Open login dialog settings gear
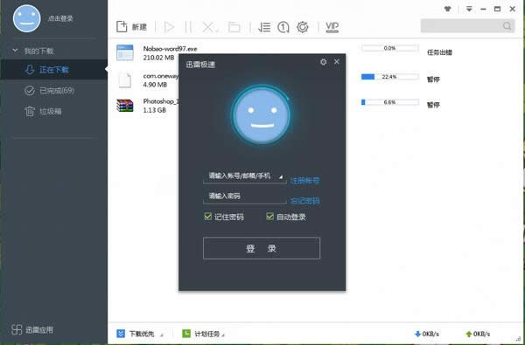 point(323,62)
